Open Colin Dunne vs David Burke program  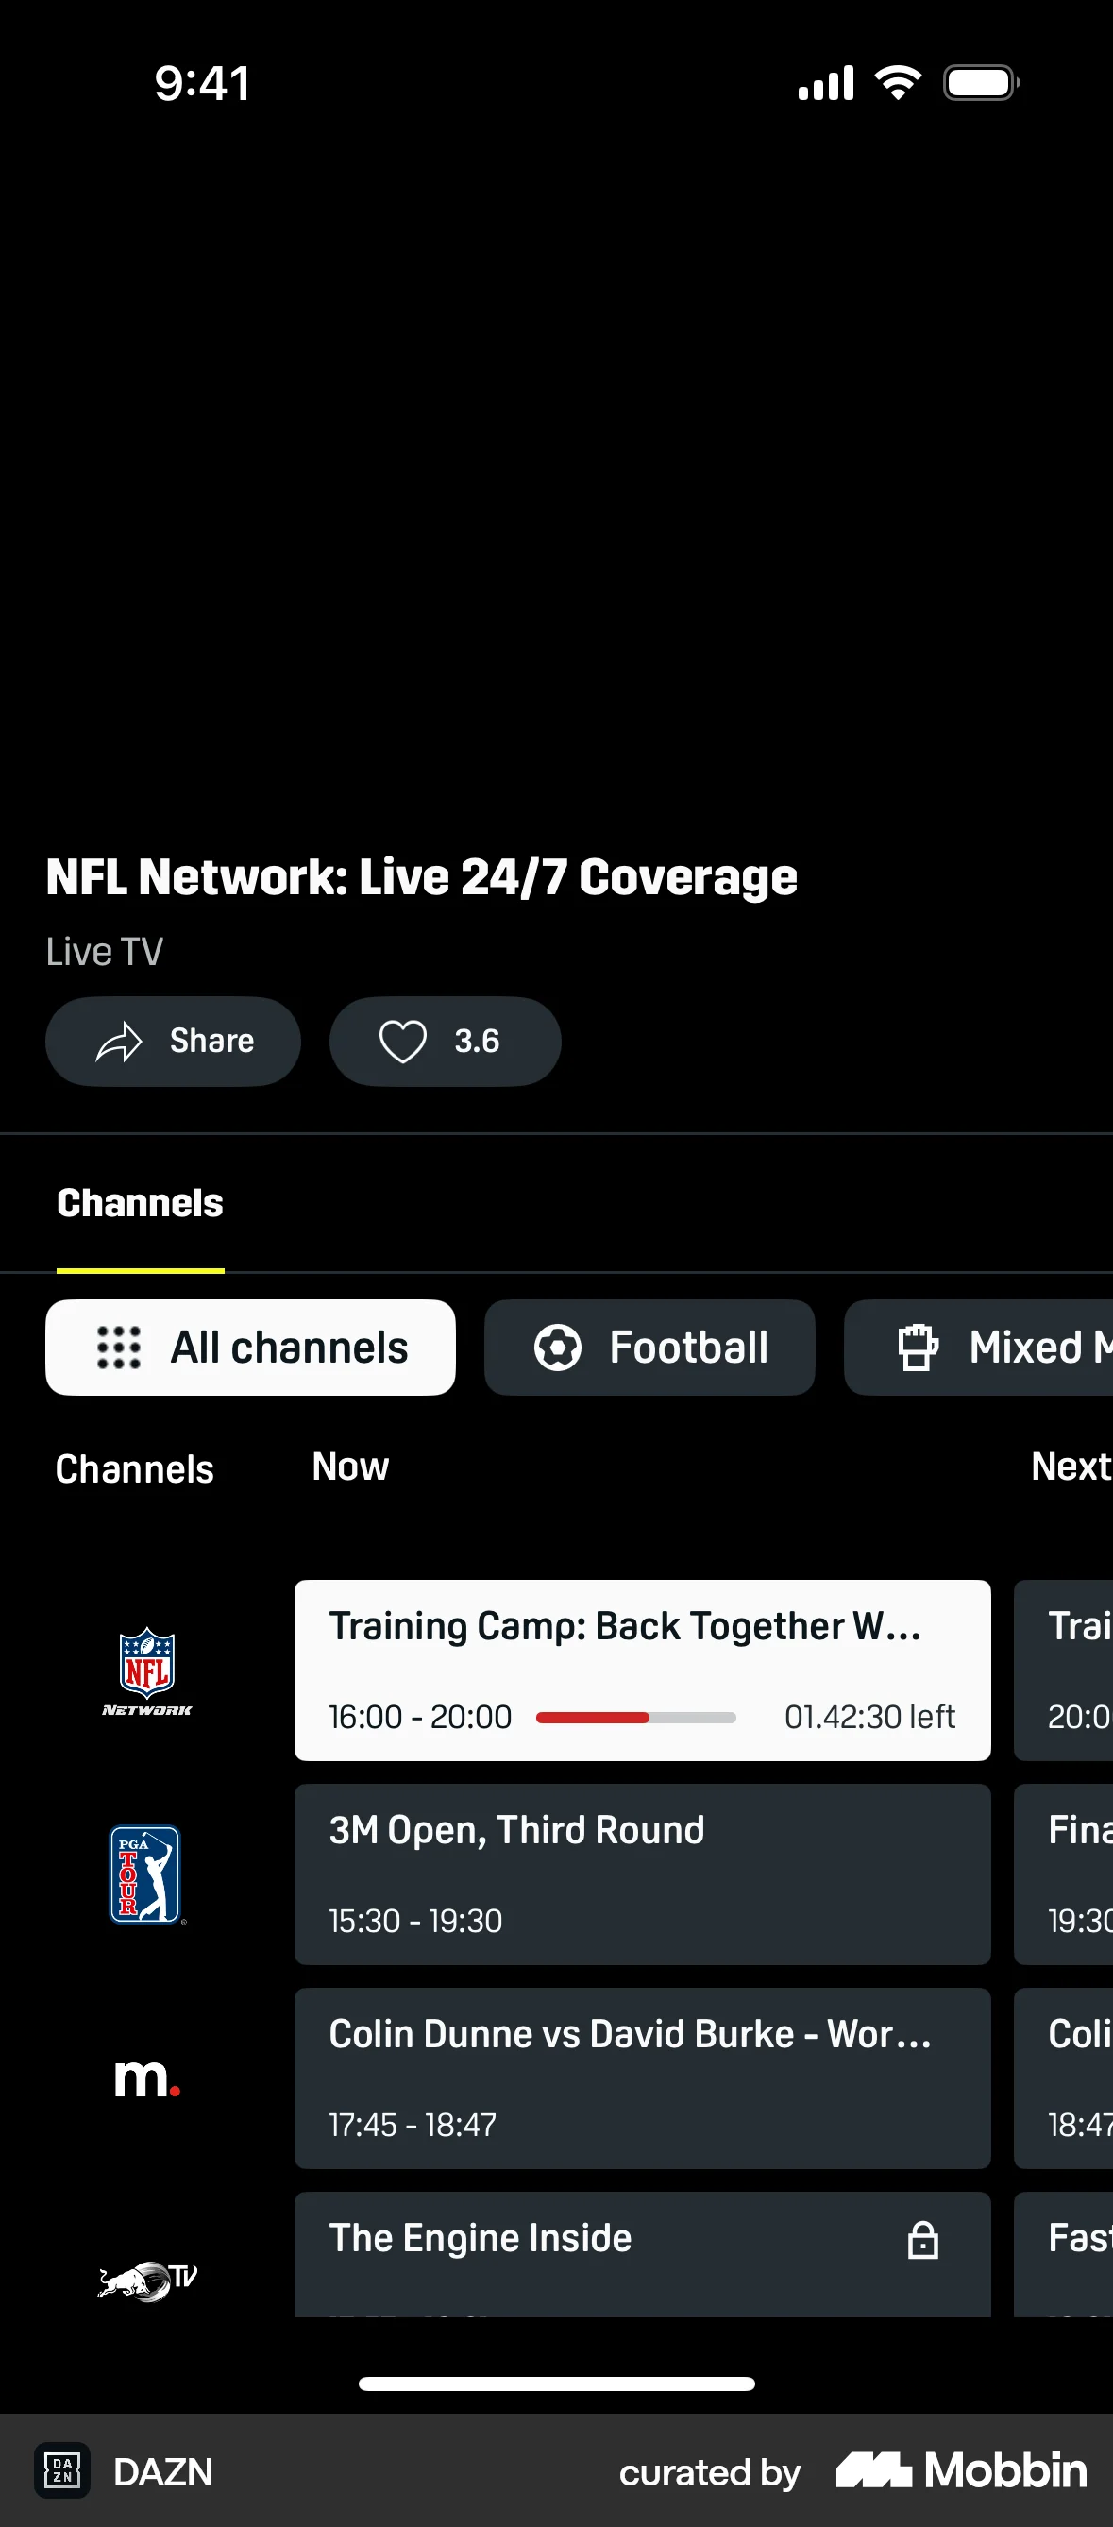[x=642, y=2078]
